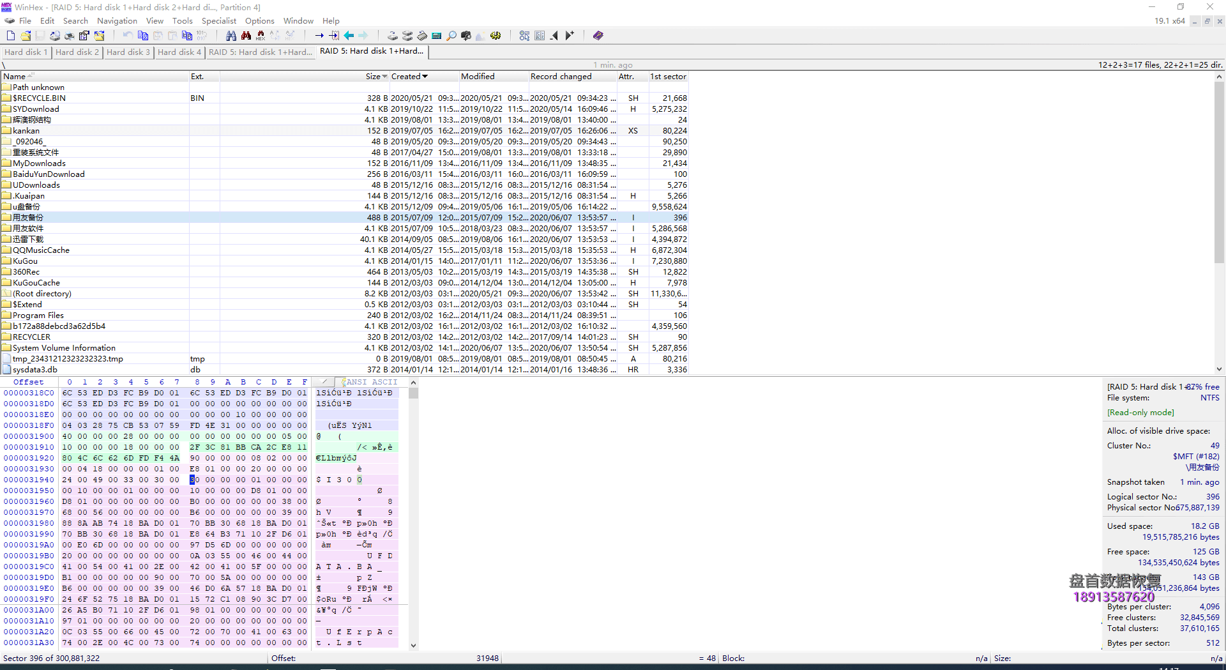Click the Go To Offset arrow icon

click(x=319, y=36)
